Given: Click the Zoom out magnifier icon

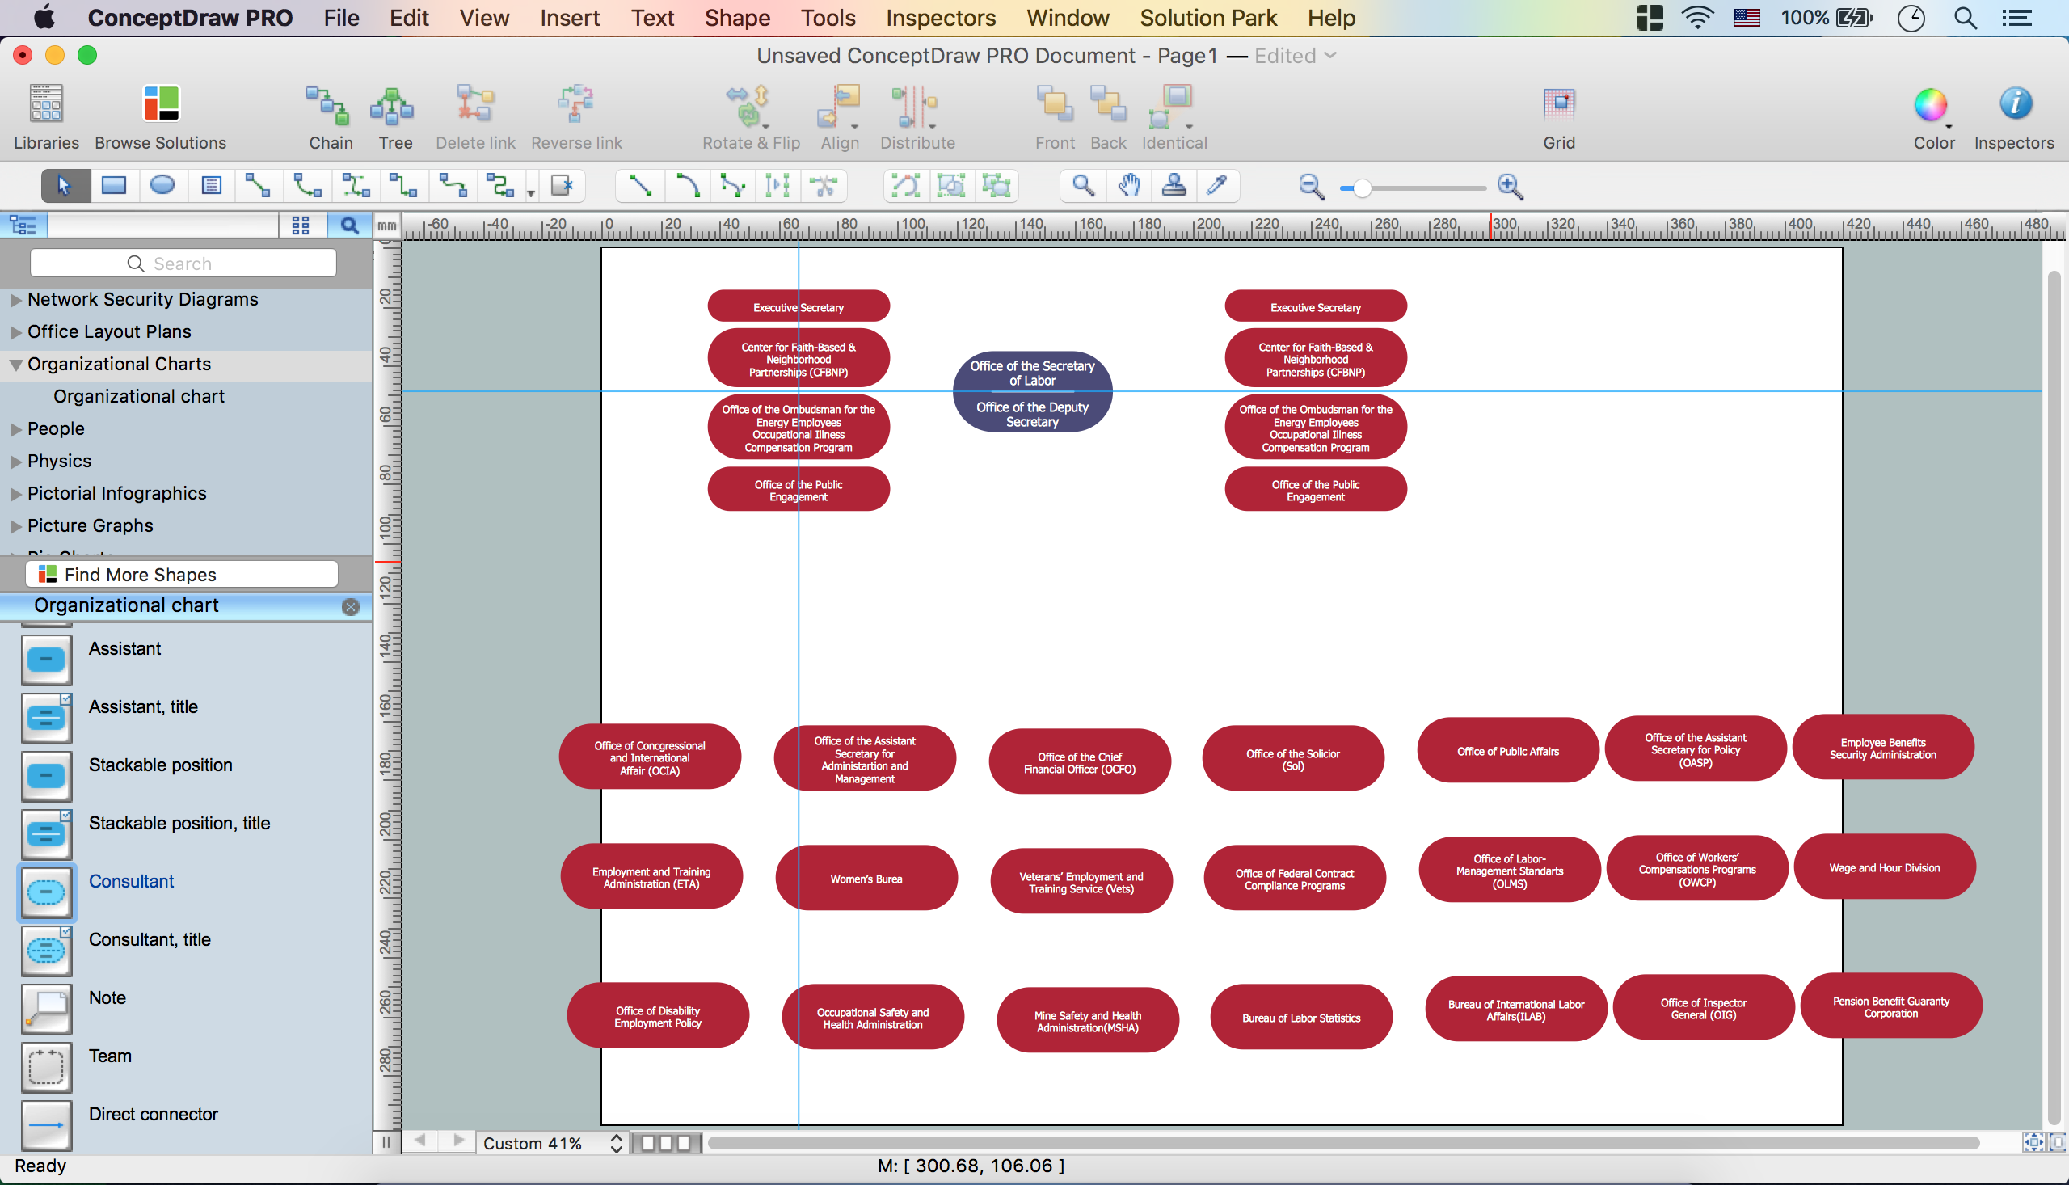Looking at the screenshot, I should pyautogui.click(x=1308, y=185).
